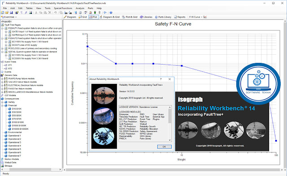Switch to Plot & Grid view

(x=130, y=17)
